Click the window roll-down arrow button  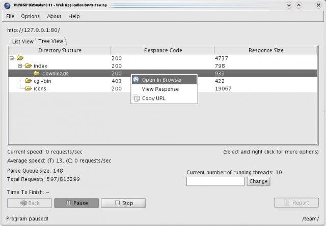289,5
